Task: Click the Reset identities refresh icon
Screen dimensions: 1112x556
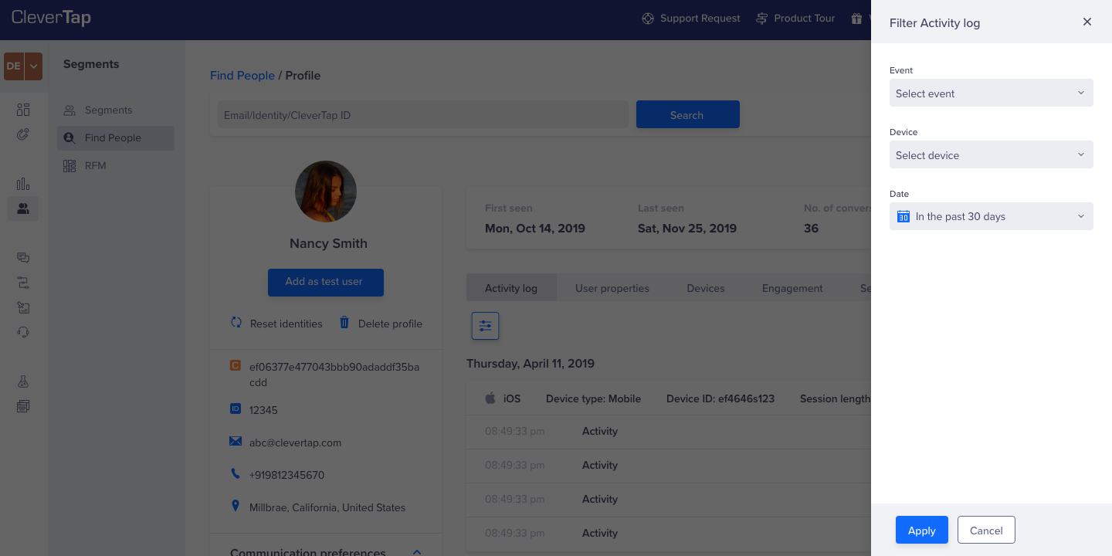Action: point(236,323)
